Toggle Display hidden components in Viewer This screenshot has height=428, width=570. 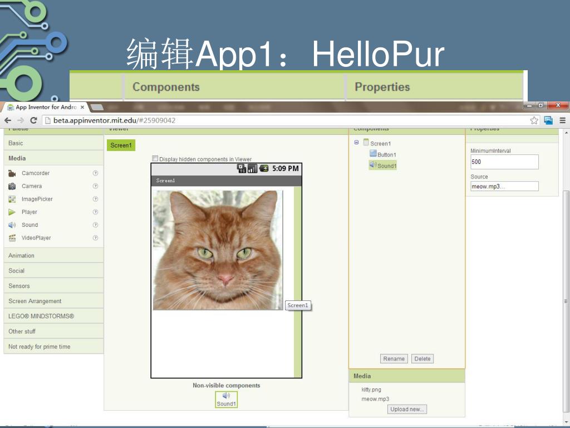[155, 159]
